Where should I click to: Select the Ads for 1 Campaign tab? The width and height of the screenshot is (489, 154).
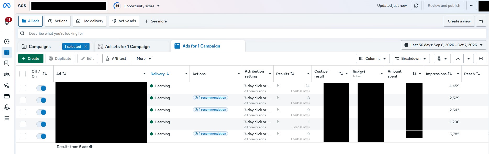208,46
